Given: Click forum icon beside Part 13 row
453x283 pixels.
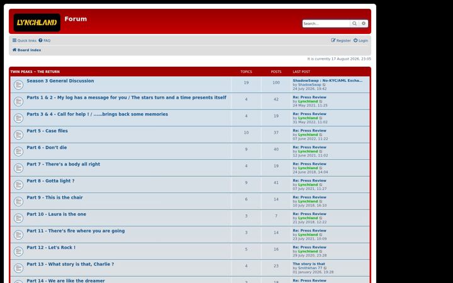Looking at the screenshot, I should pos(18,269).
